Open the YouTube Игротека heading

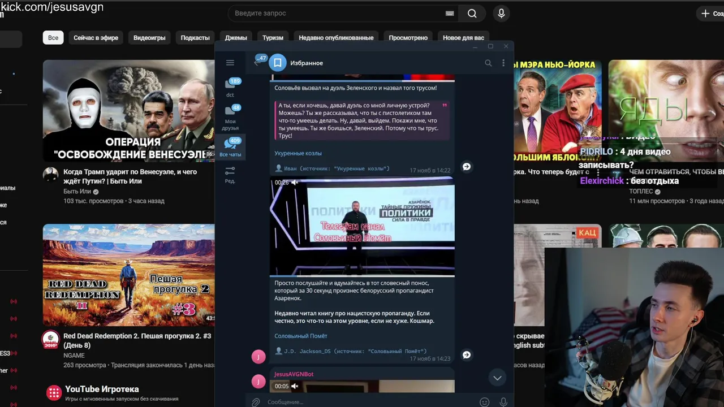(x=102, y=389)
